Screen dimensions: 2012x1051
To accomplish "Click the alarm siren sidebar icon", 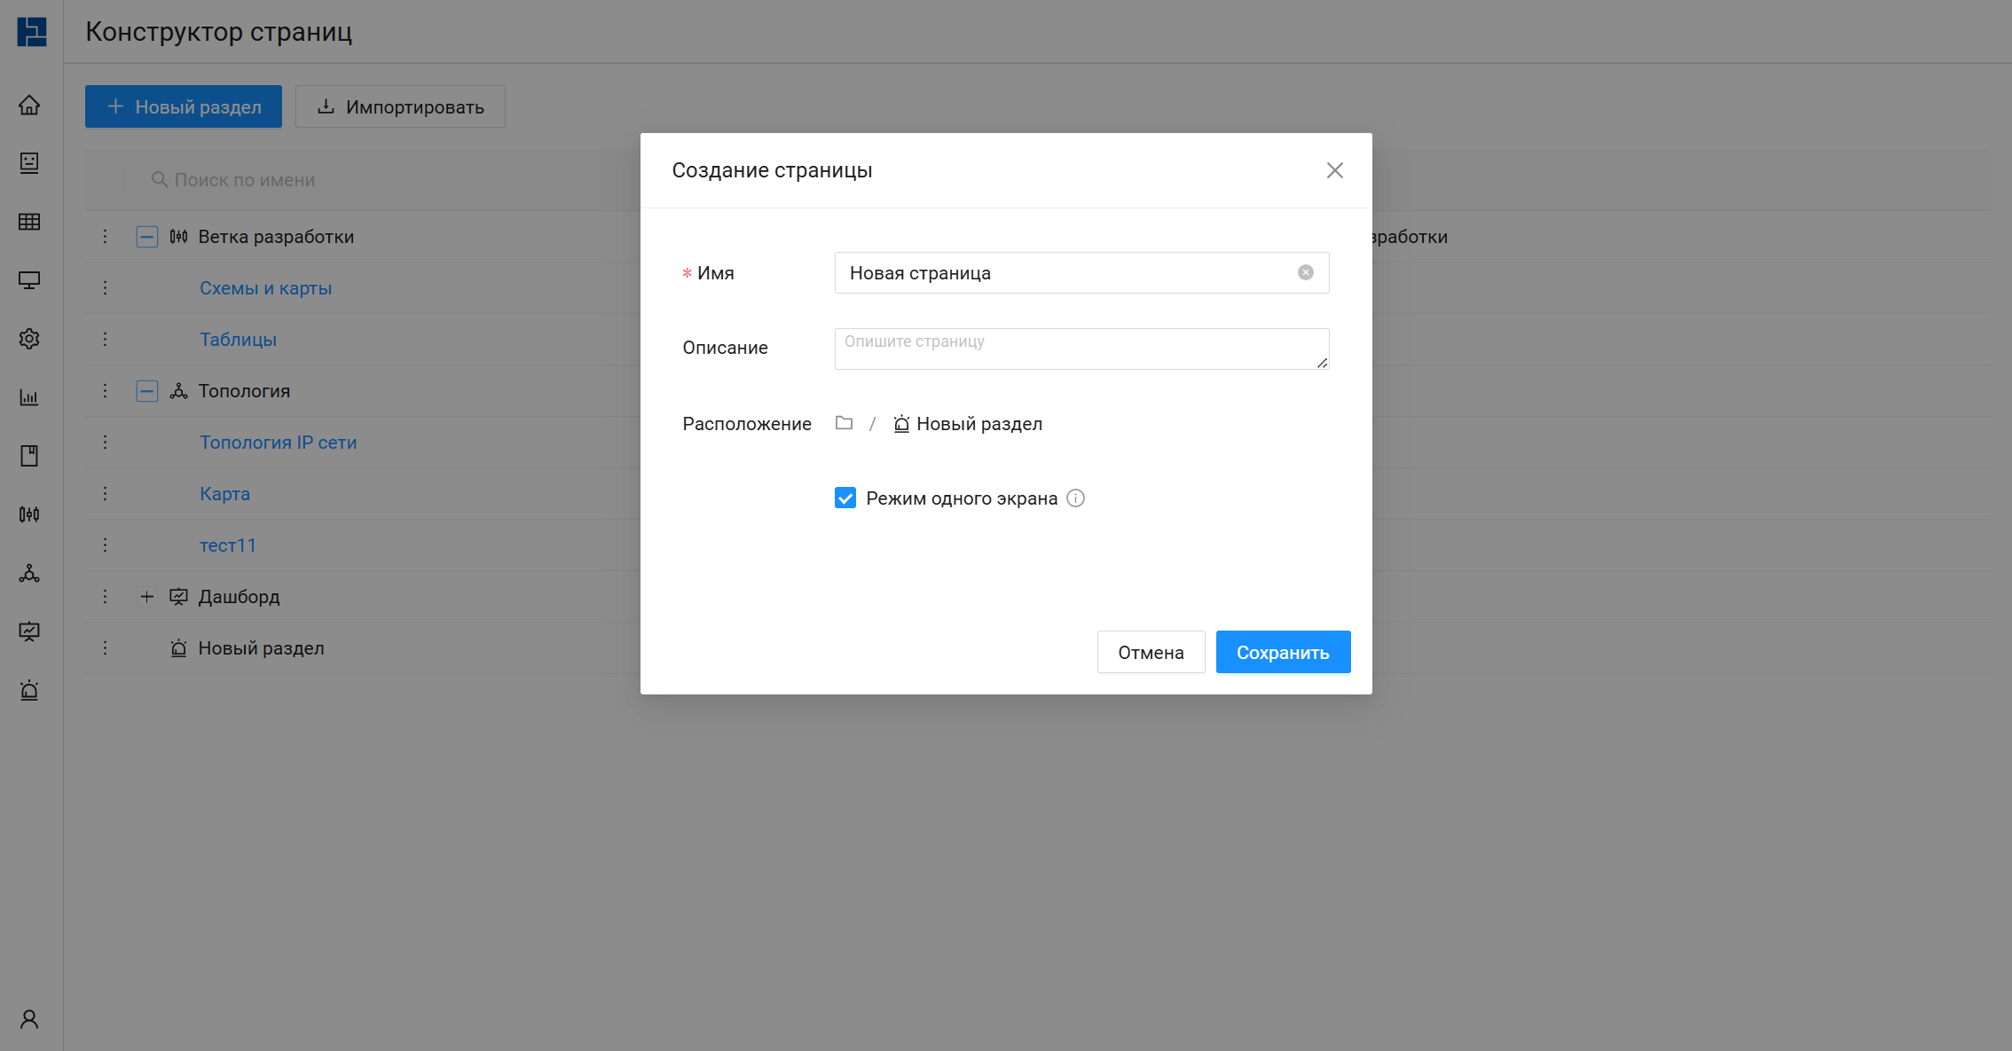I will [x=29, y=690].
